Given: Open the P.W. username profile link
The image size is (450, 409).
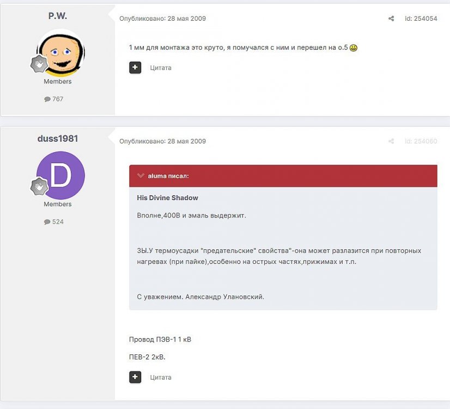Looking at the screenshot, I should (x=58, y=16).
